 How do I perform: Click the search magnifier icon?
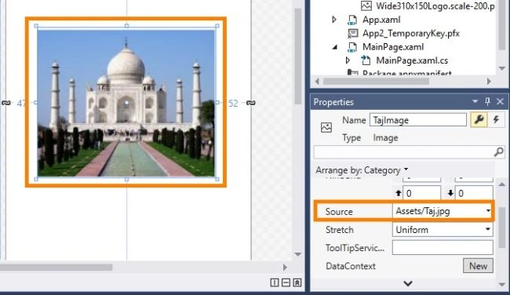[498, 152]
